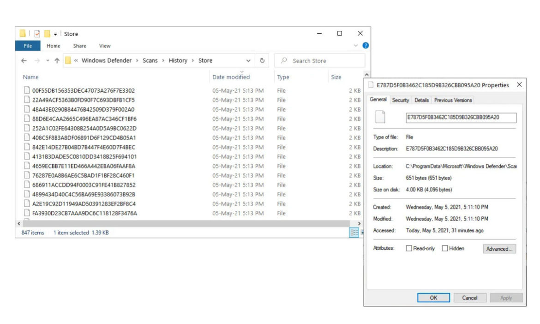Click the Help question mark icon
This screenshot has width=540, height=324.
[366, 45]
